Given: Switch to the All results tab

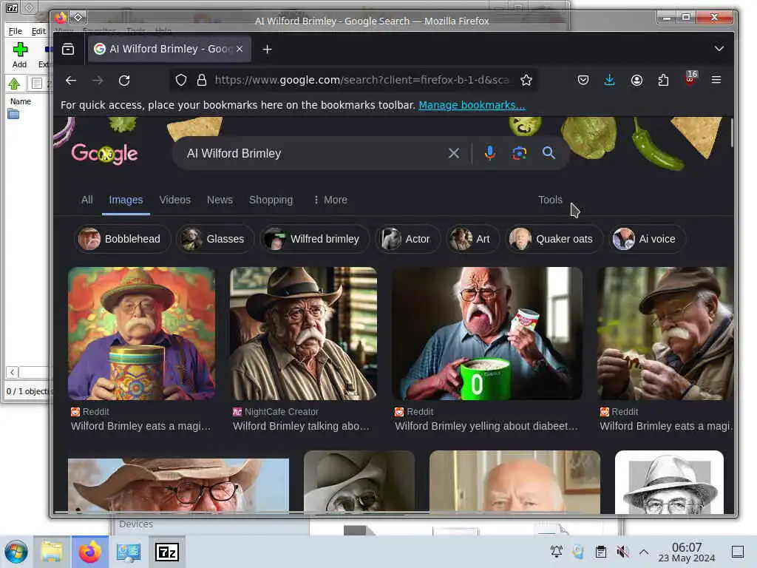Looking at the screenshot, I should [x=87, y=200].
